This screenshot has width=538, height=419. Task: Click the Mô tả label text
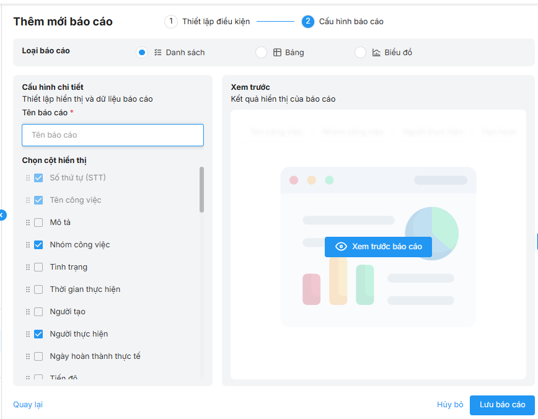(x=60, y=223)
